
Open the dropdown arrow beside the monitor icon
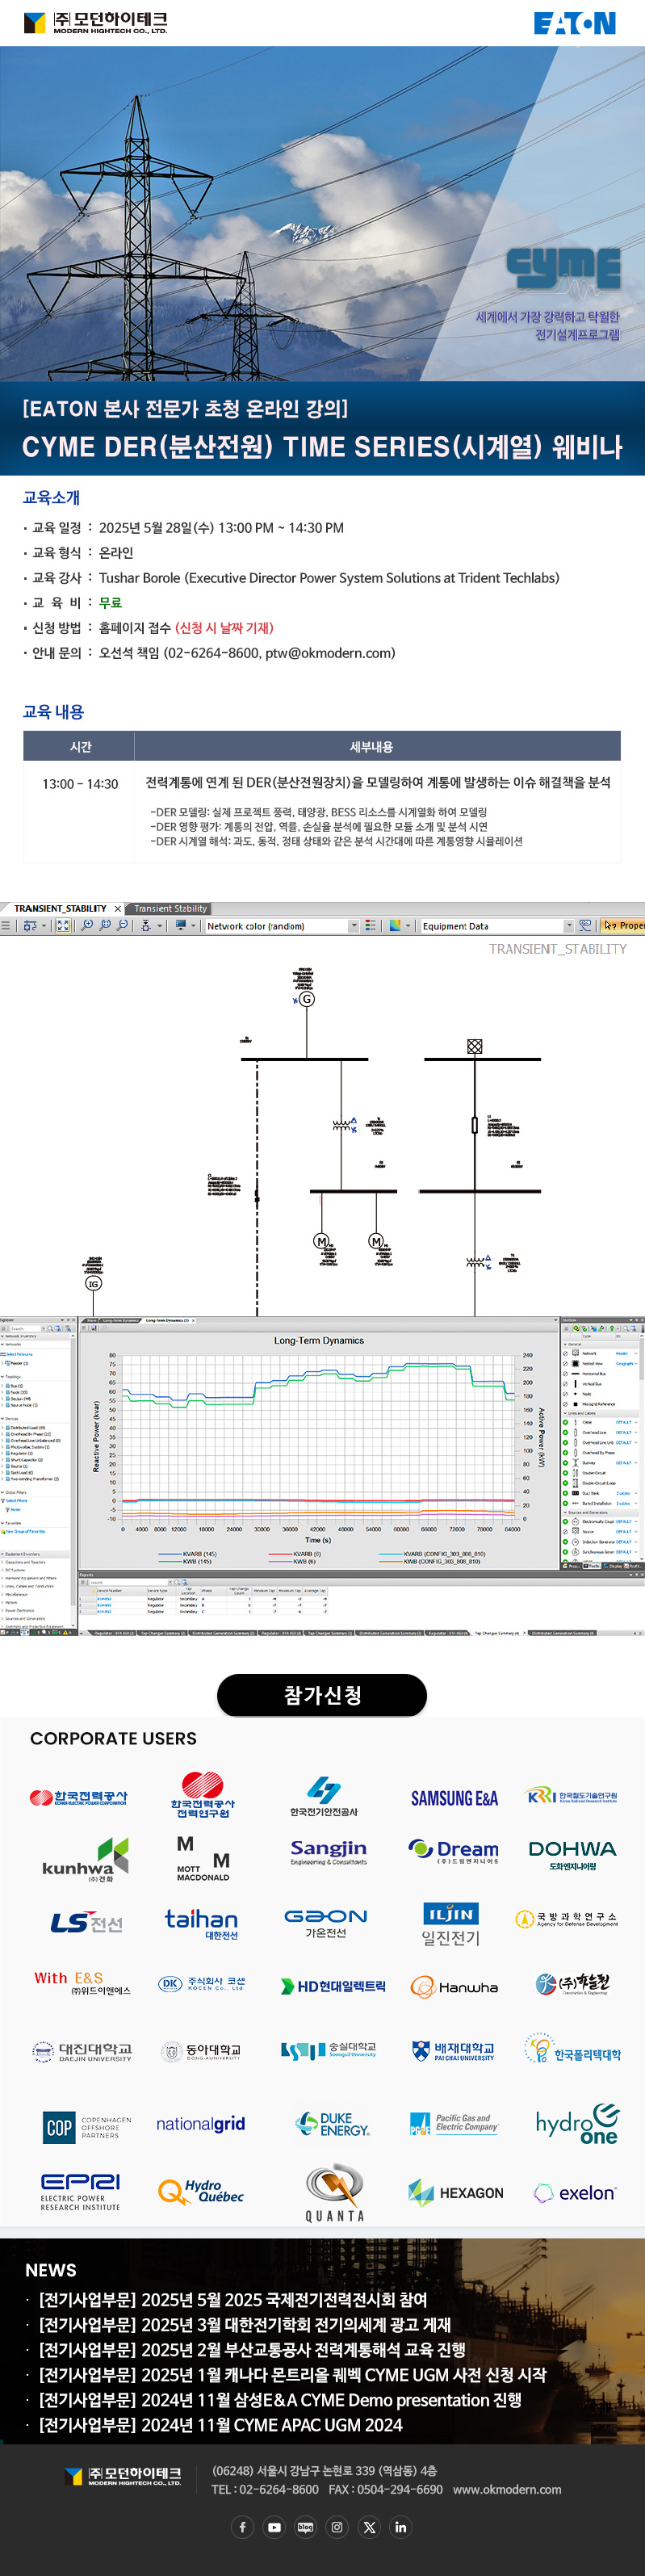tap(193, 926)
